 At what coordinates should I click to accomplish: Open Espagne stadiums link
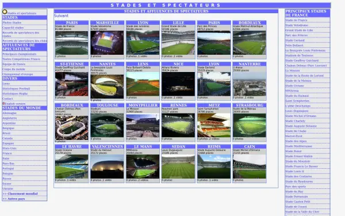point(8,143)
